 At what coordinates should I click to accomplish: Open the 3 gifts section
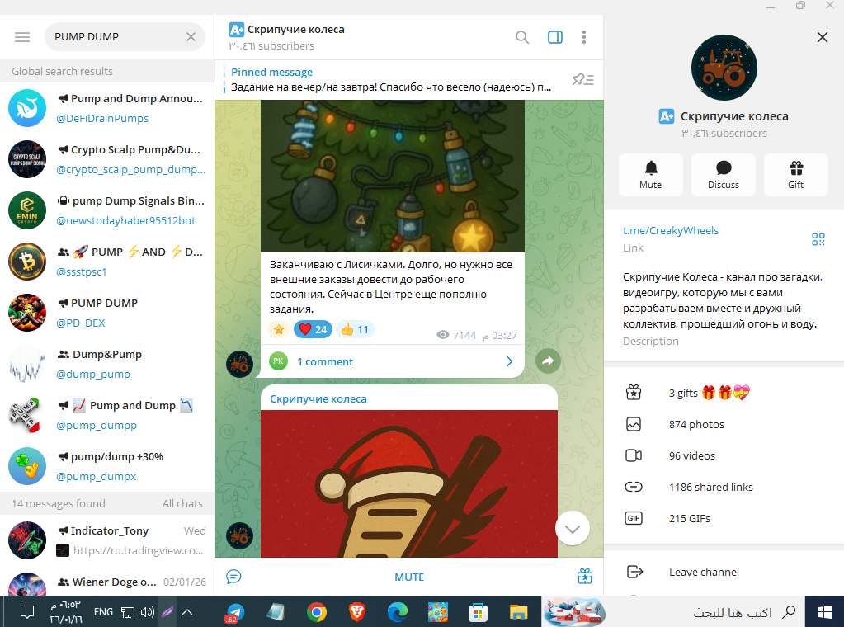coord(724,393)
